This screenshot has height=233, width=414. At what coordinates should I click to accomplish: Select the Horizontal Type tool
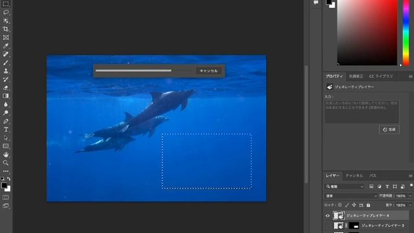(x=6, y=129)
